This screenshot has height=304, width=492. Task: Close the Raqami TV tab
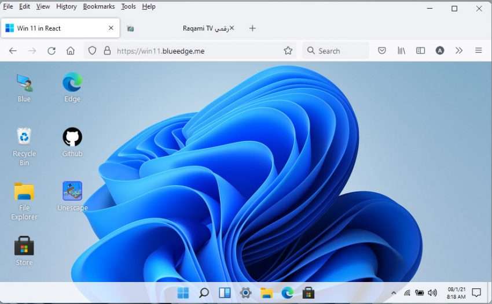232,28
